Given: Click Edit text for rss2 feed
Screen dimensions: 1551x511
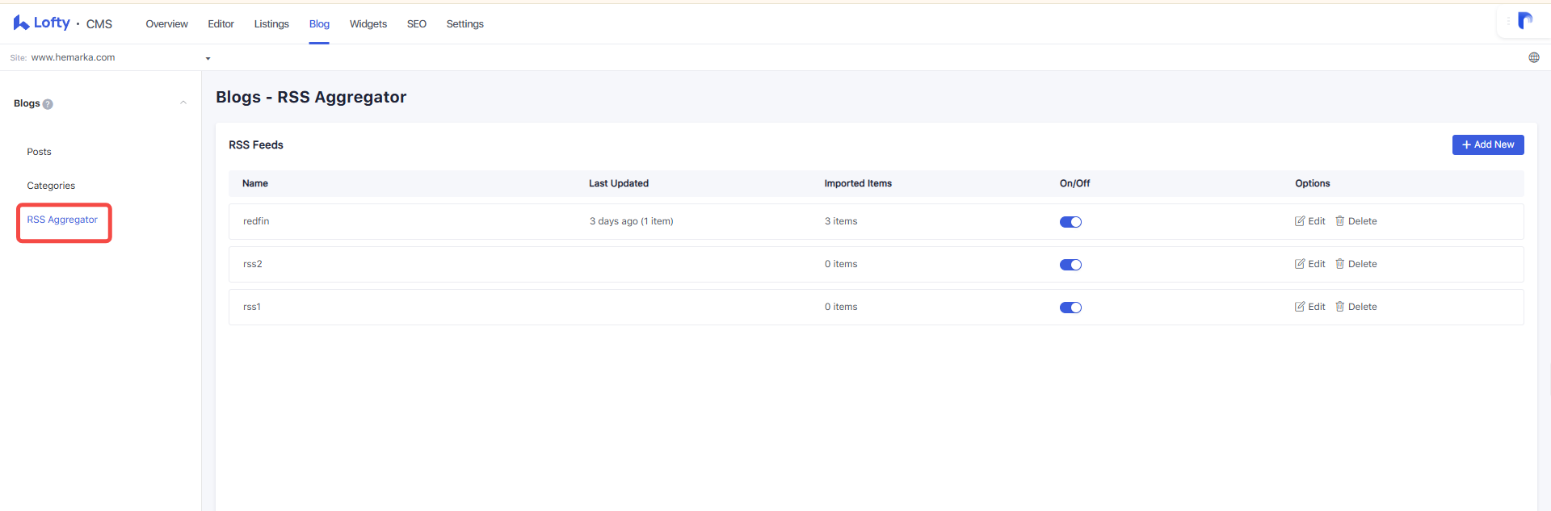Looking at the screenshot, I should click(1317, 264).
